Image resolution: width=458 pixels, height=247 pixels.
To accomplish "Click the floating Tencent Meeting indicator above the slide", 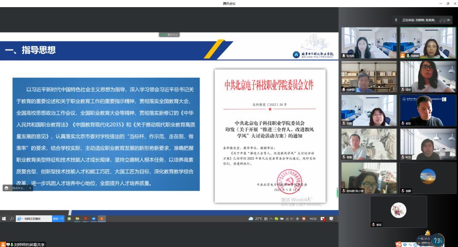I will click(x=169, y=34).
